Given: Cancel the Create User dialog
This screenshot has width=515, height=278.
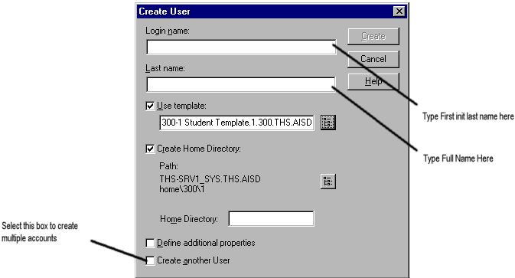Looking at the screenshot, I should pyautogui.click(x=373, y=59).
